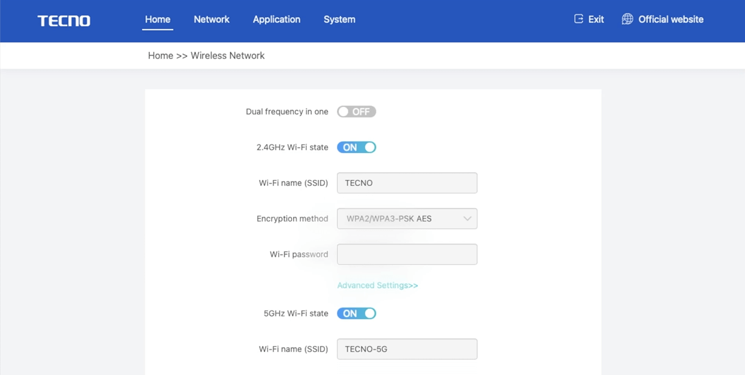Click the globe icon beside Official website
Screen dimensions: 745x375
click(627, 19)
